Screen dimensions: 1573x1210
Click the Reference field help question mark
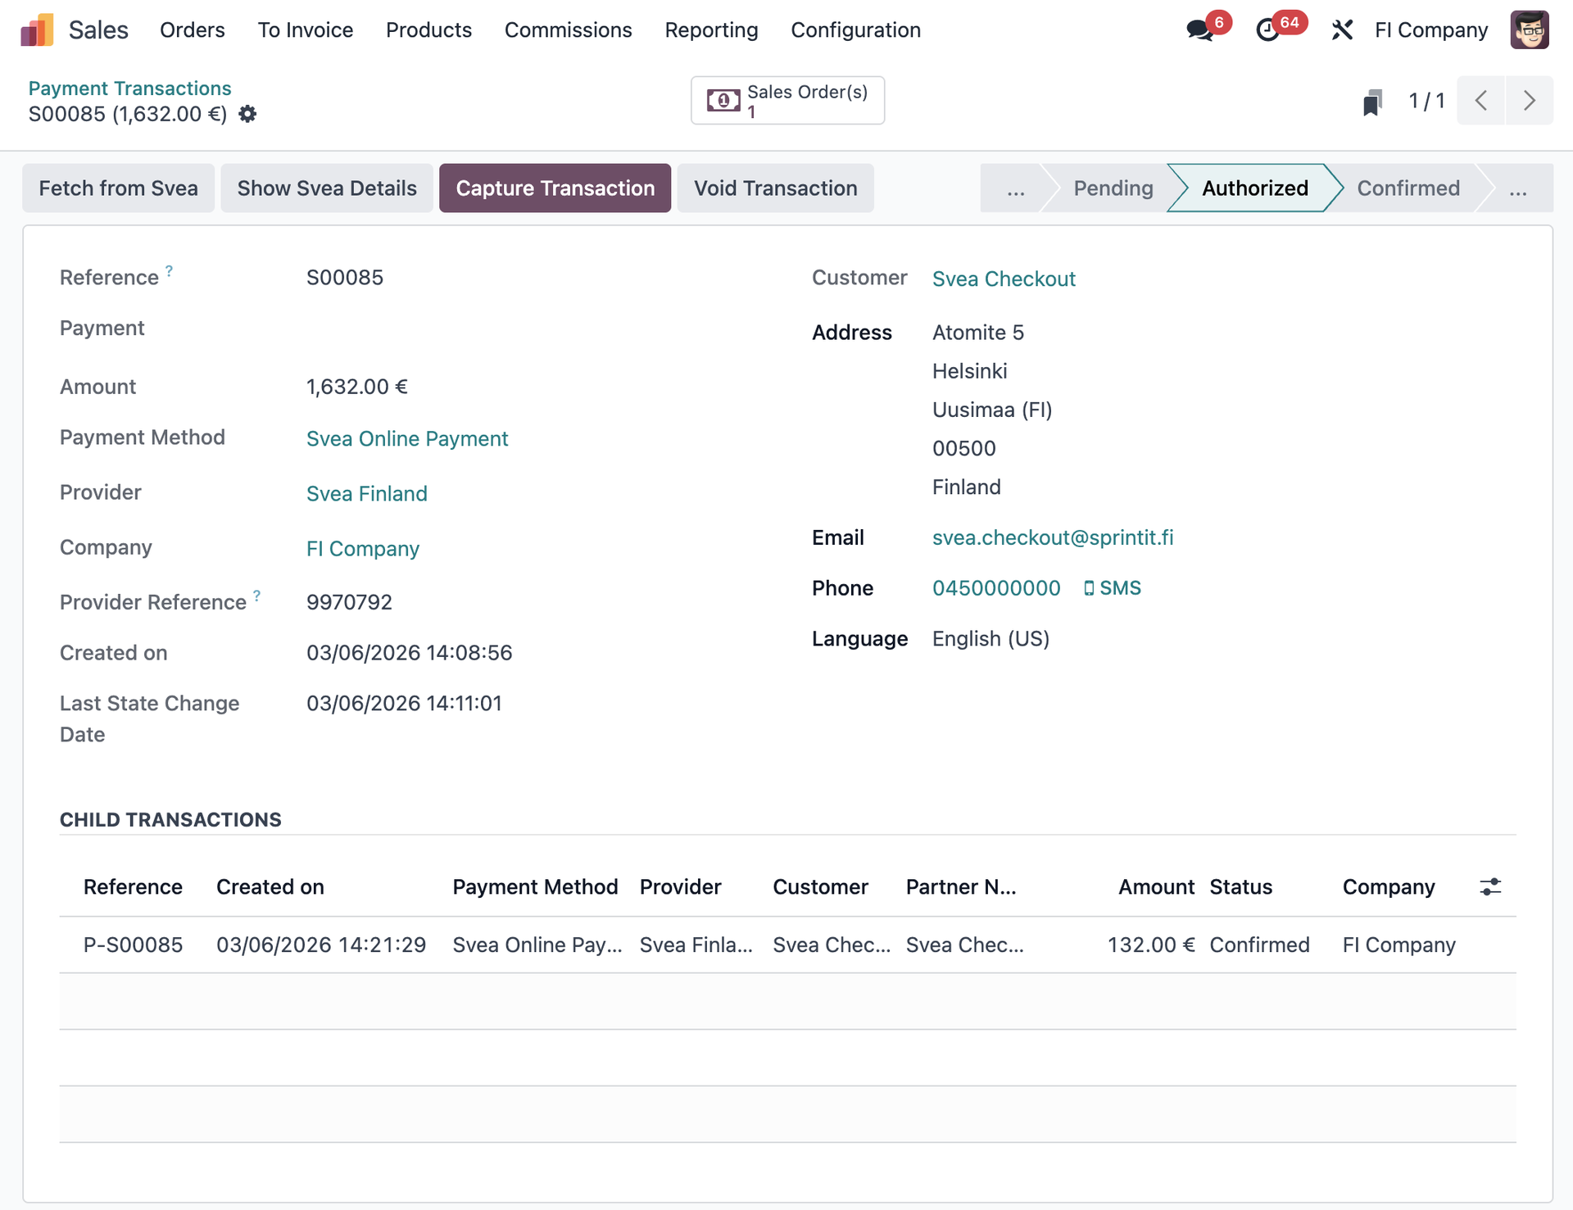point(170,270)
